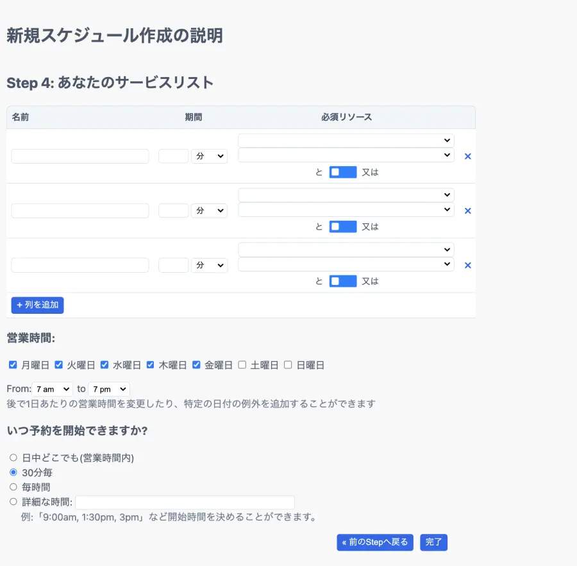Toggle the と/又は switch in first row

click(342, 172)
